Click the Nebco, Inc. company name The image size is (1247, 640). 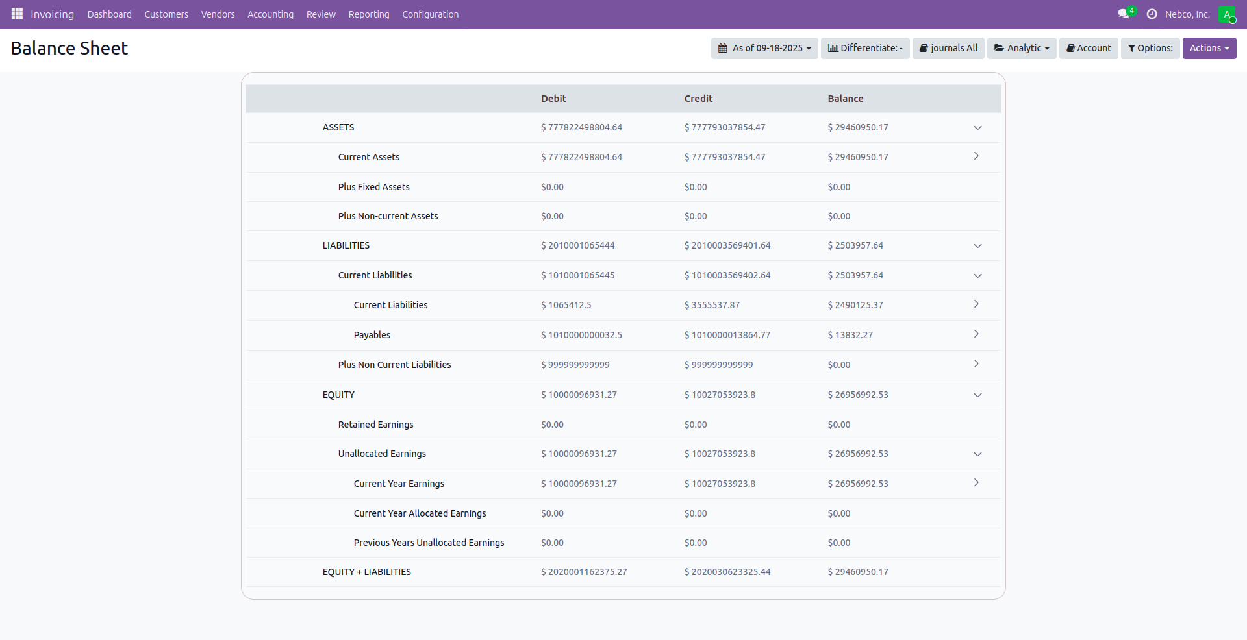click(x=1187, y=14)
